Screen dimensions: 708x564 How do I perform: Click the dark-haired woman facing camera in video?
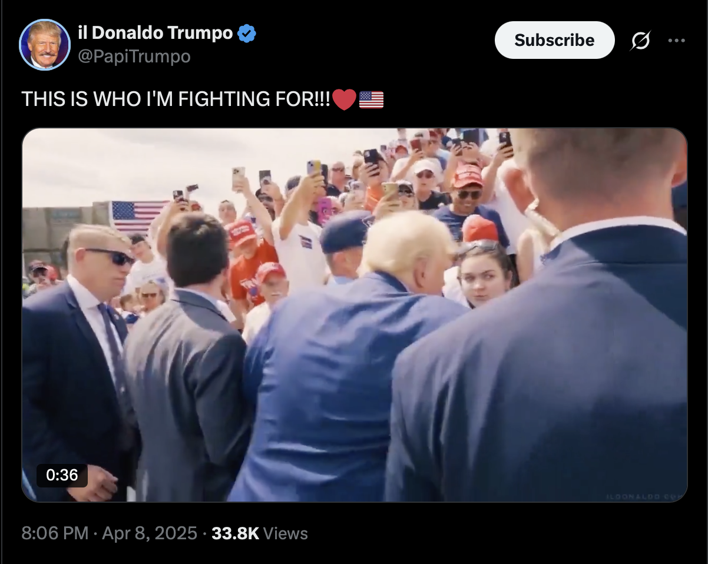[484, 274]
